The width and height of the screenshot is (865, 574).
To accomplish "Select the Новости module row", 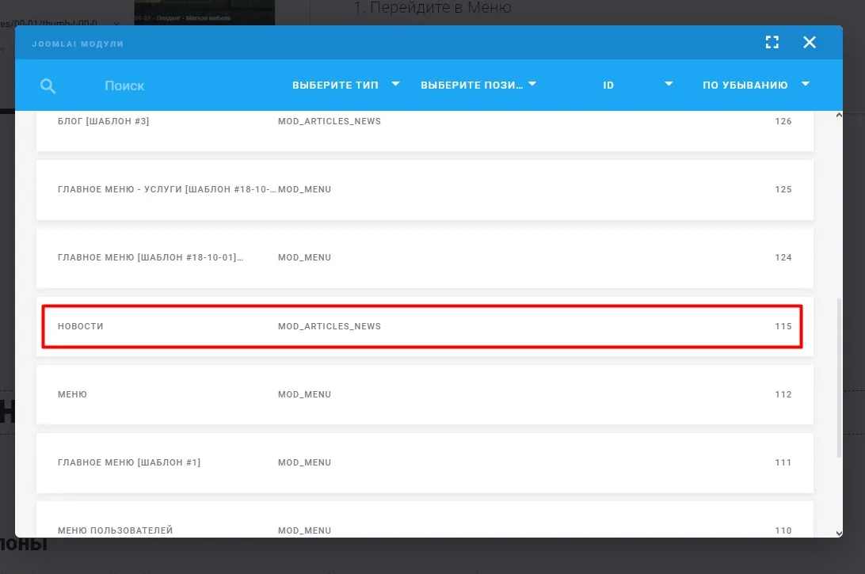I will [425, 326].
